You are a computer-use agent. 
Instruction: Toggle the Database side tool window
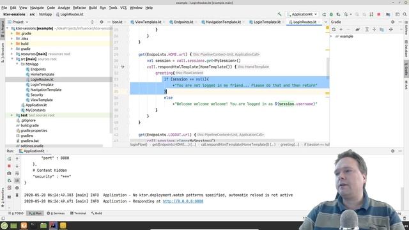coord(406,49)
